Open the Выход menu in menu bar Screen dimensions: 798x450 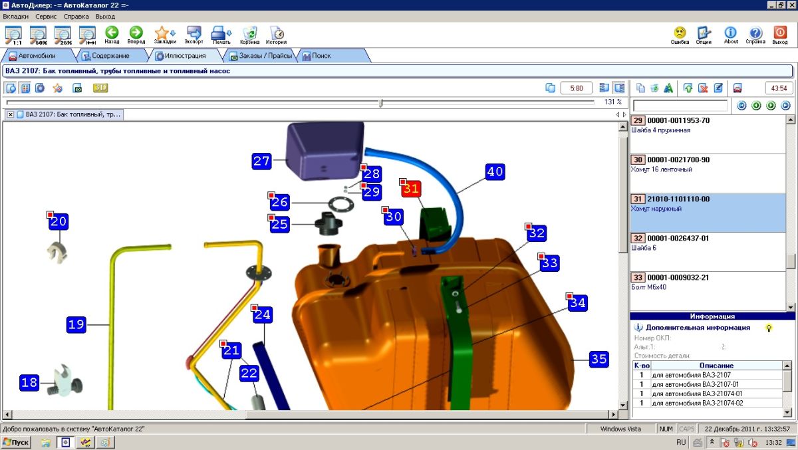[105, 16]
